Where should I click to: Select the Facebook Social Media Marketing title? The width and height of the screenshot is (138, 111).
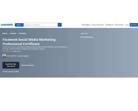tap(29, 42)
